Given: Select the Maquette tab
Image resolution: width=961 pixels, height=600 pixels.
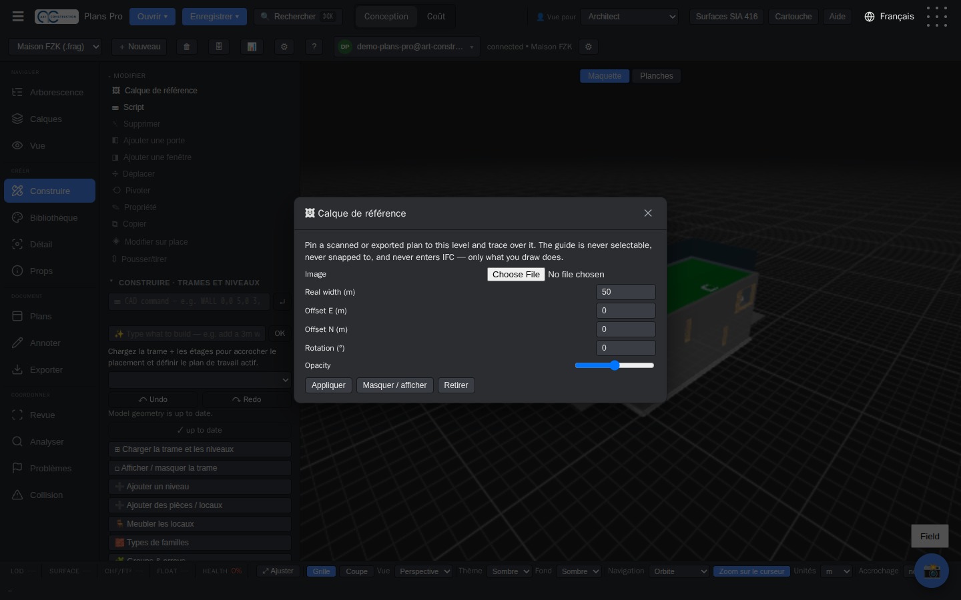Looking at the screenshot, I should pos(605,76).
